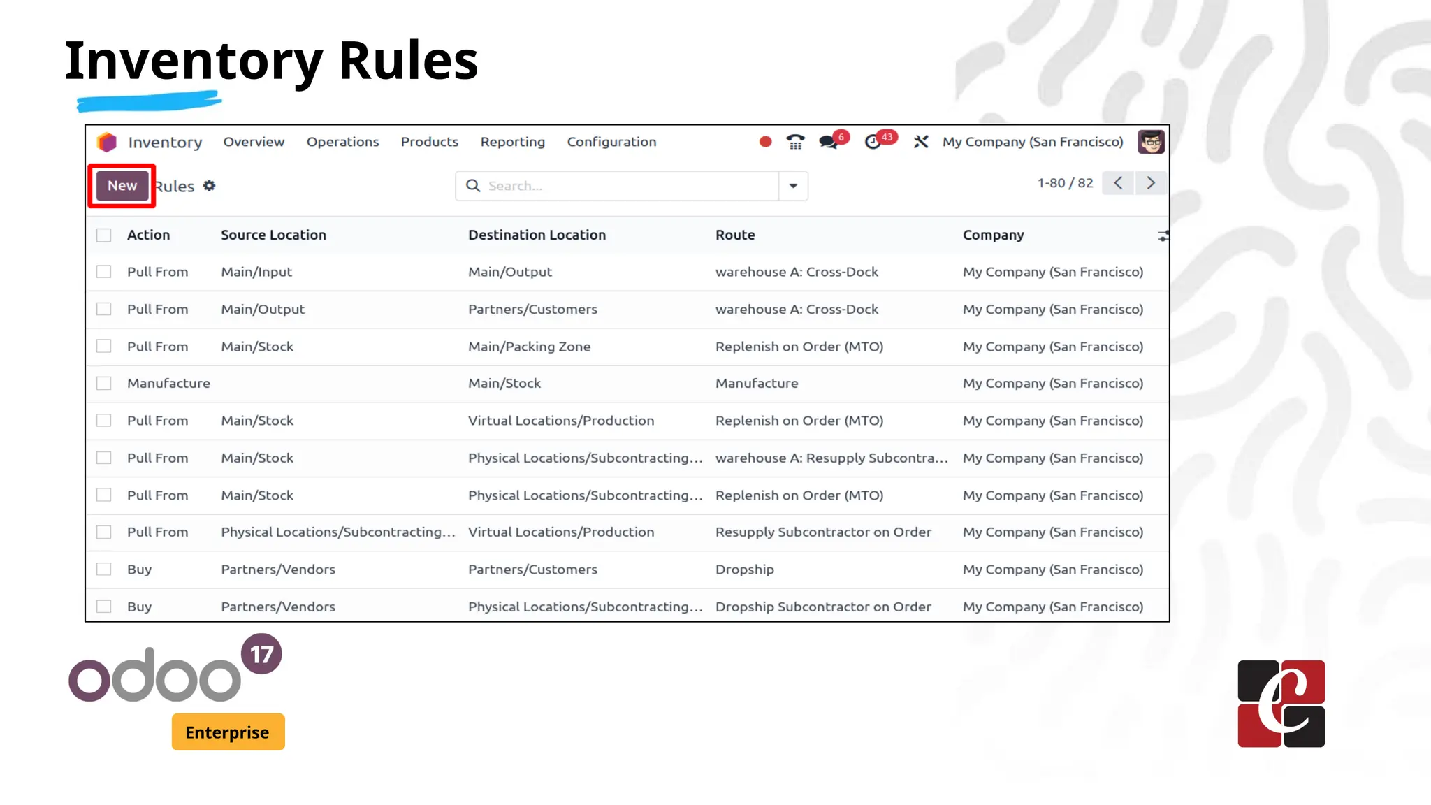Check the Main/Stock to Main/Packing Zone row
Screen dimensions: 1431x805
(x=104, y=347)
